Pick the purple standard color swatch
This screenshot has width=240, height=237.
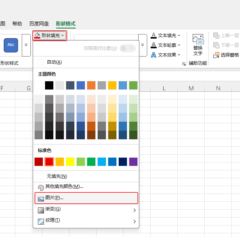133,162
